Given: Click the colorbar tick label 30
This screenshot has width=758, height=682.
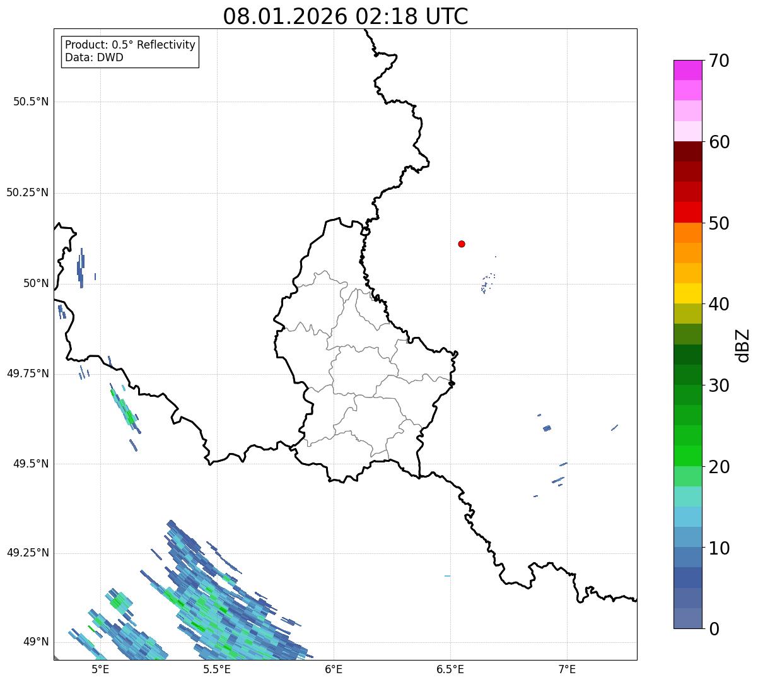Looking at the screenshot, I should click(719, 385).
